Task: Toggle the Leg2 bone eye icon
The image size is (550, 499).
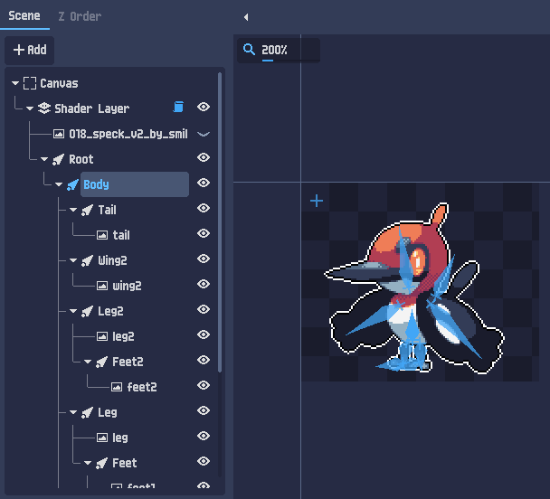Action: pyautogui.click(x=204, y=309)
